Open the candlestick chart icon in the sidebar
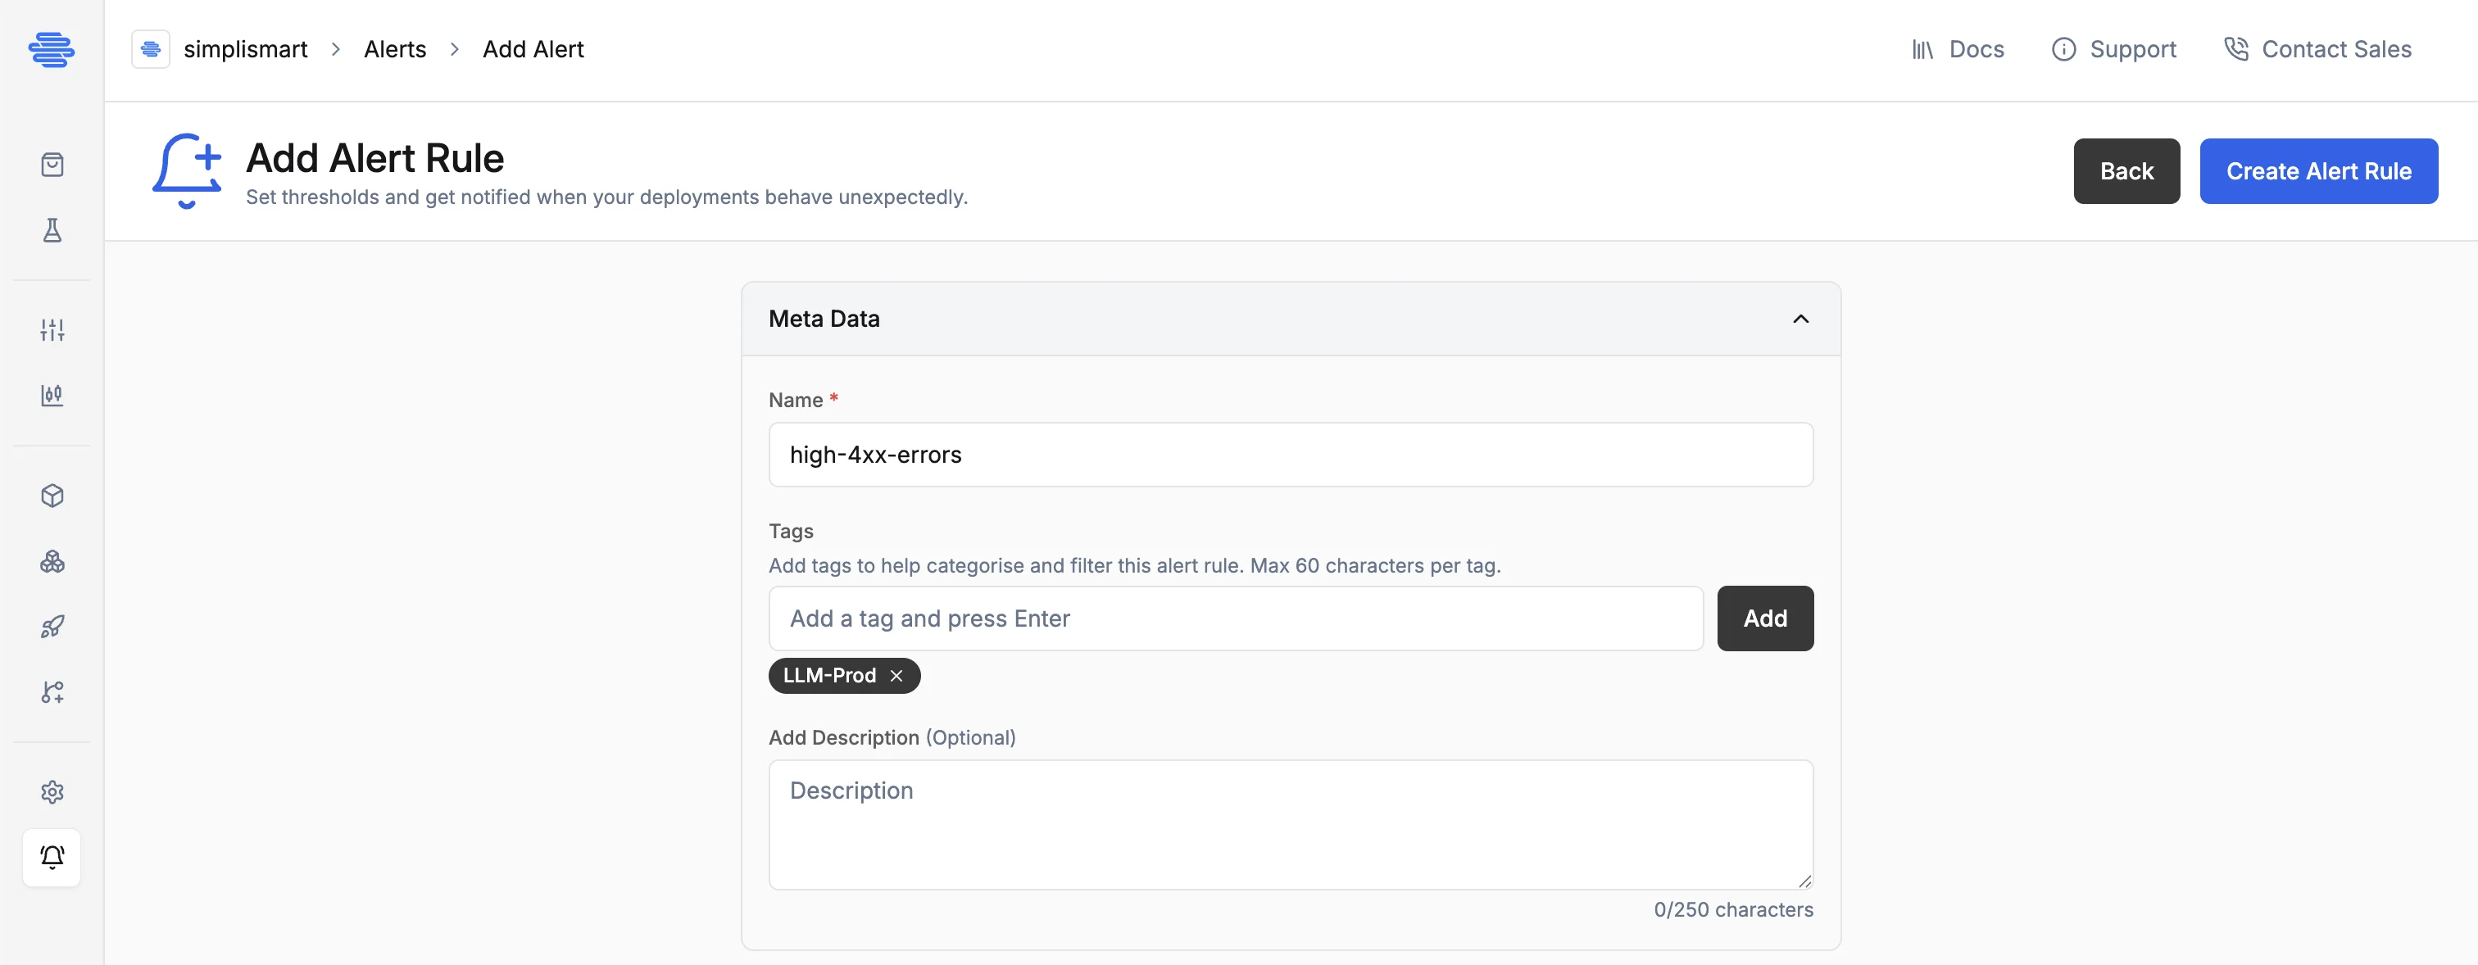Screen dimensions: 2478x965 [52, 396]
